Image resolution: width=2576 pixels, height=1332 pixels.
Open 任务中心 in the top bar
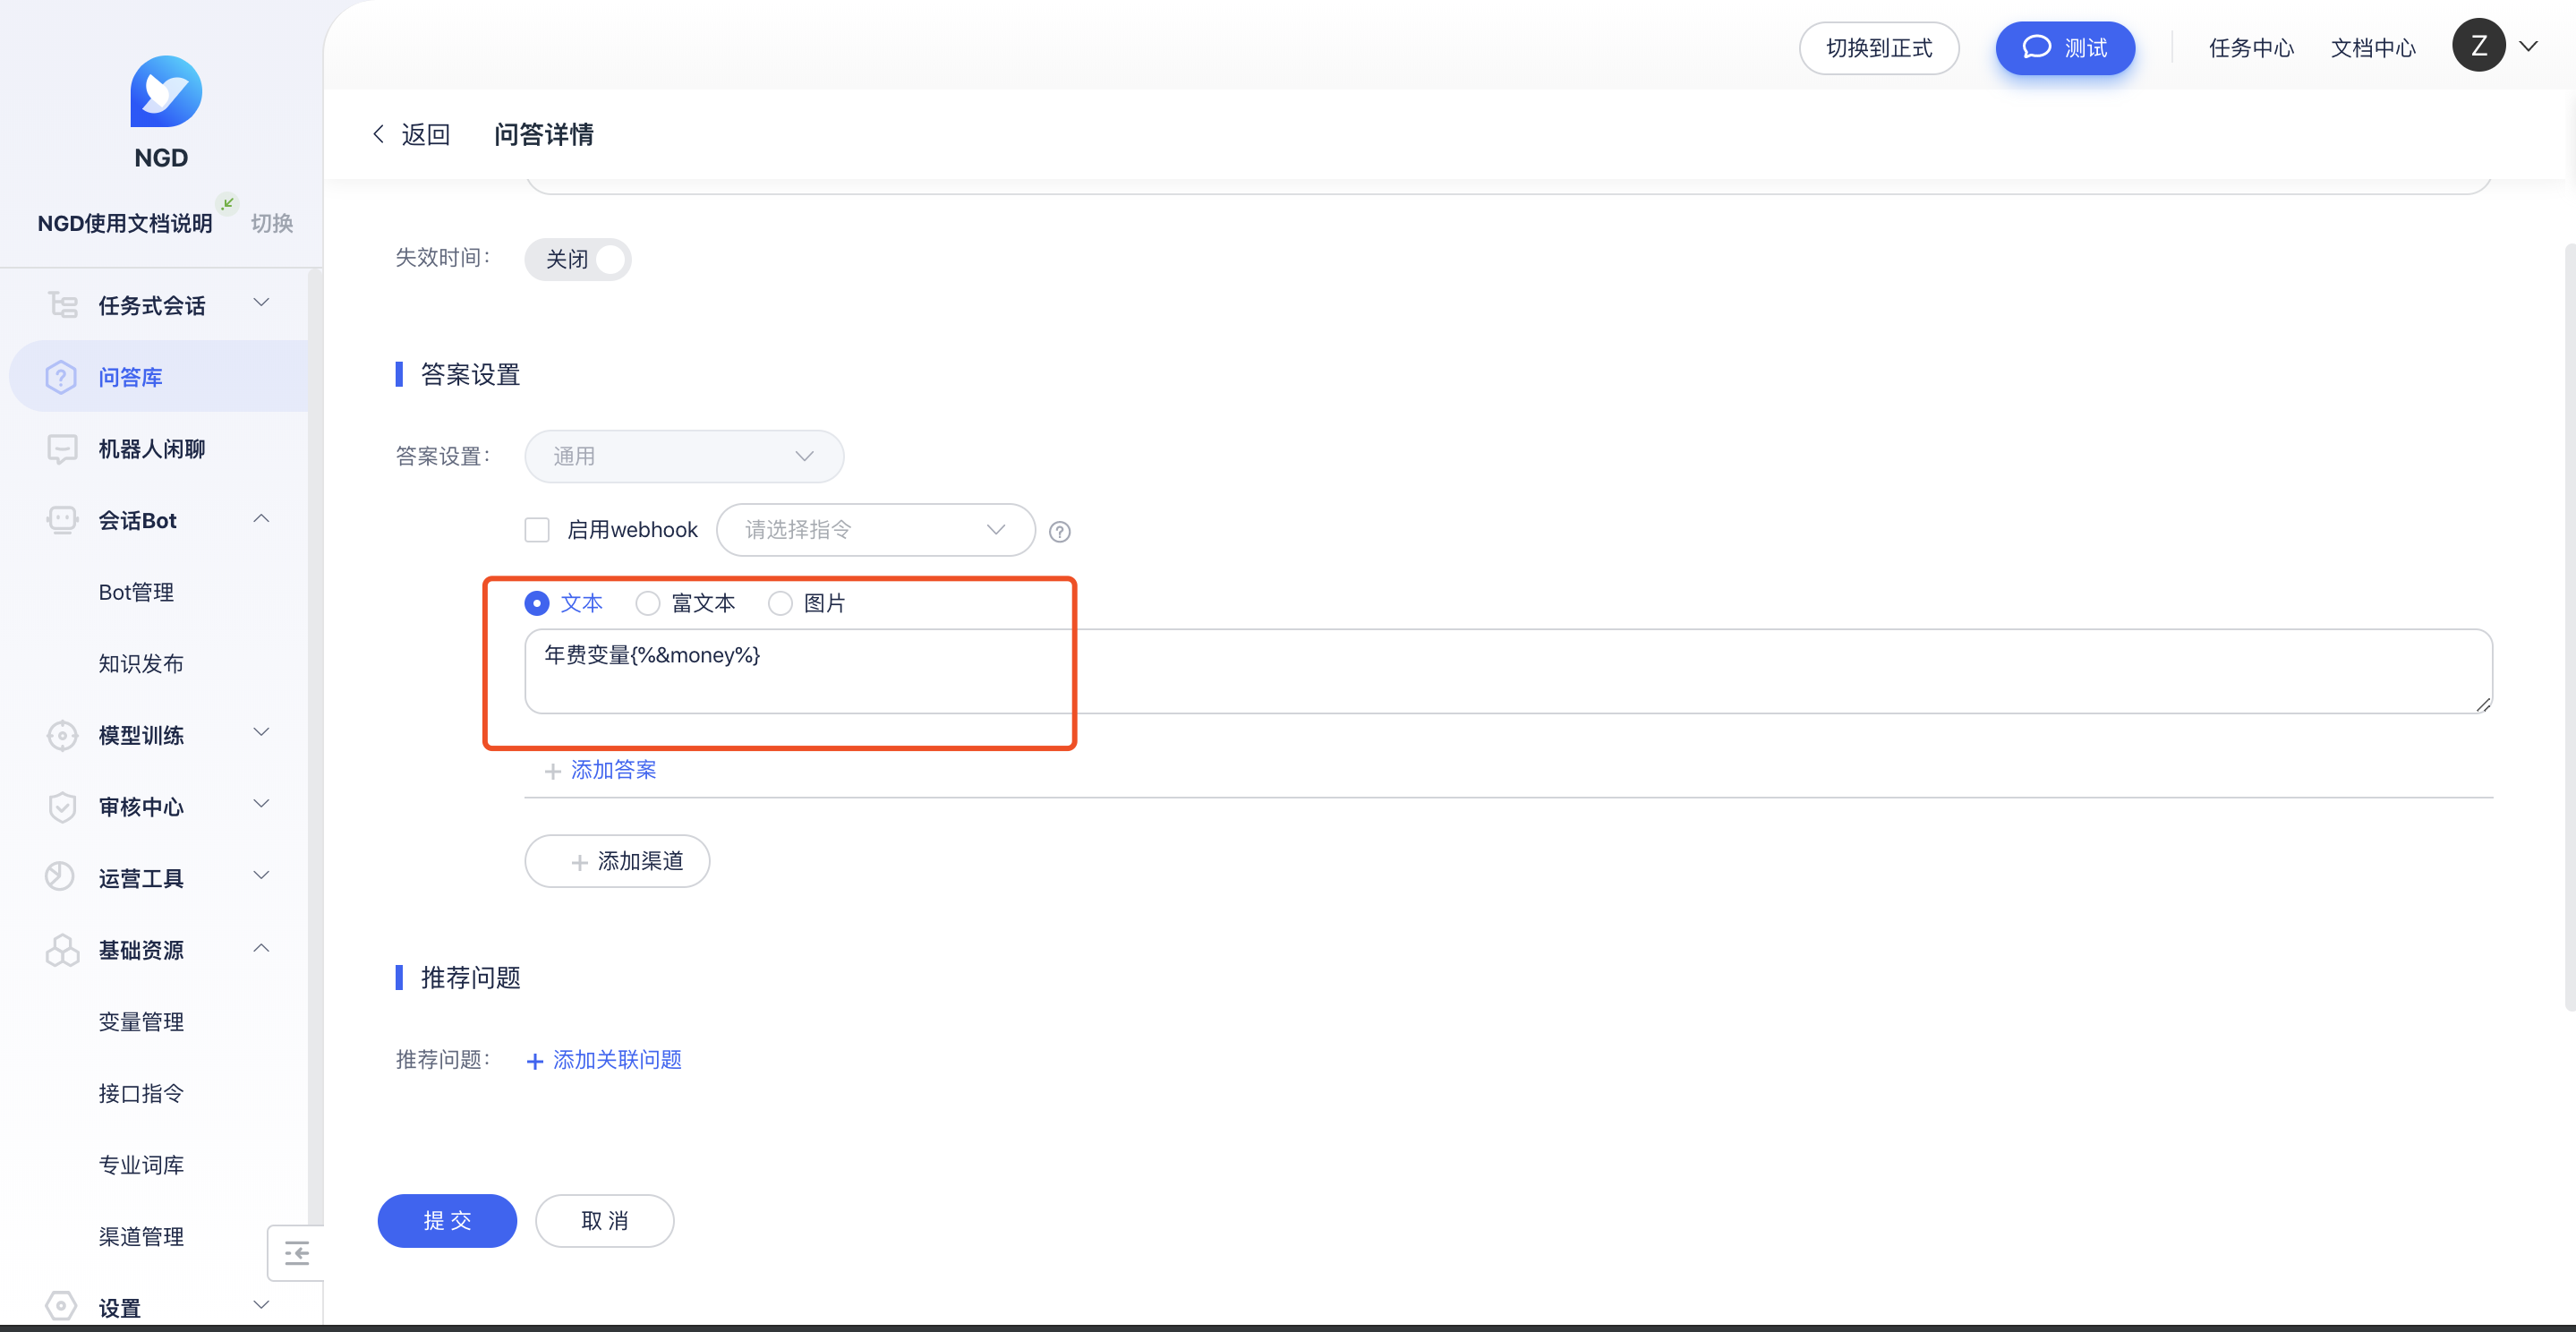pos(2251,48)
